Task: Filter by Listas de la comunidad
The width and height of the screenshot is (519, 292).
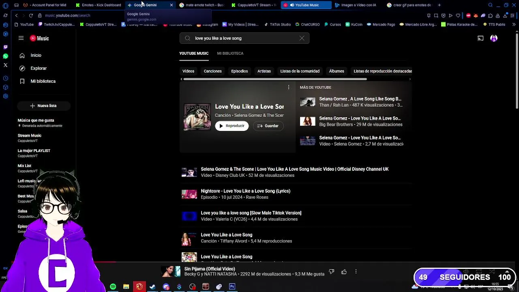Action: 300,71
